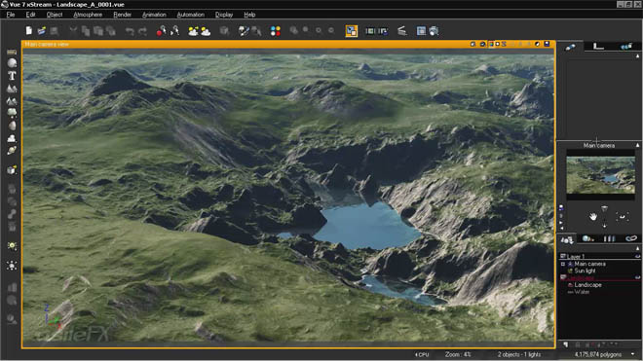Select the Sphere primitive tool

point(12,63)
